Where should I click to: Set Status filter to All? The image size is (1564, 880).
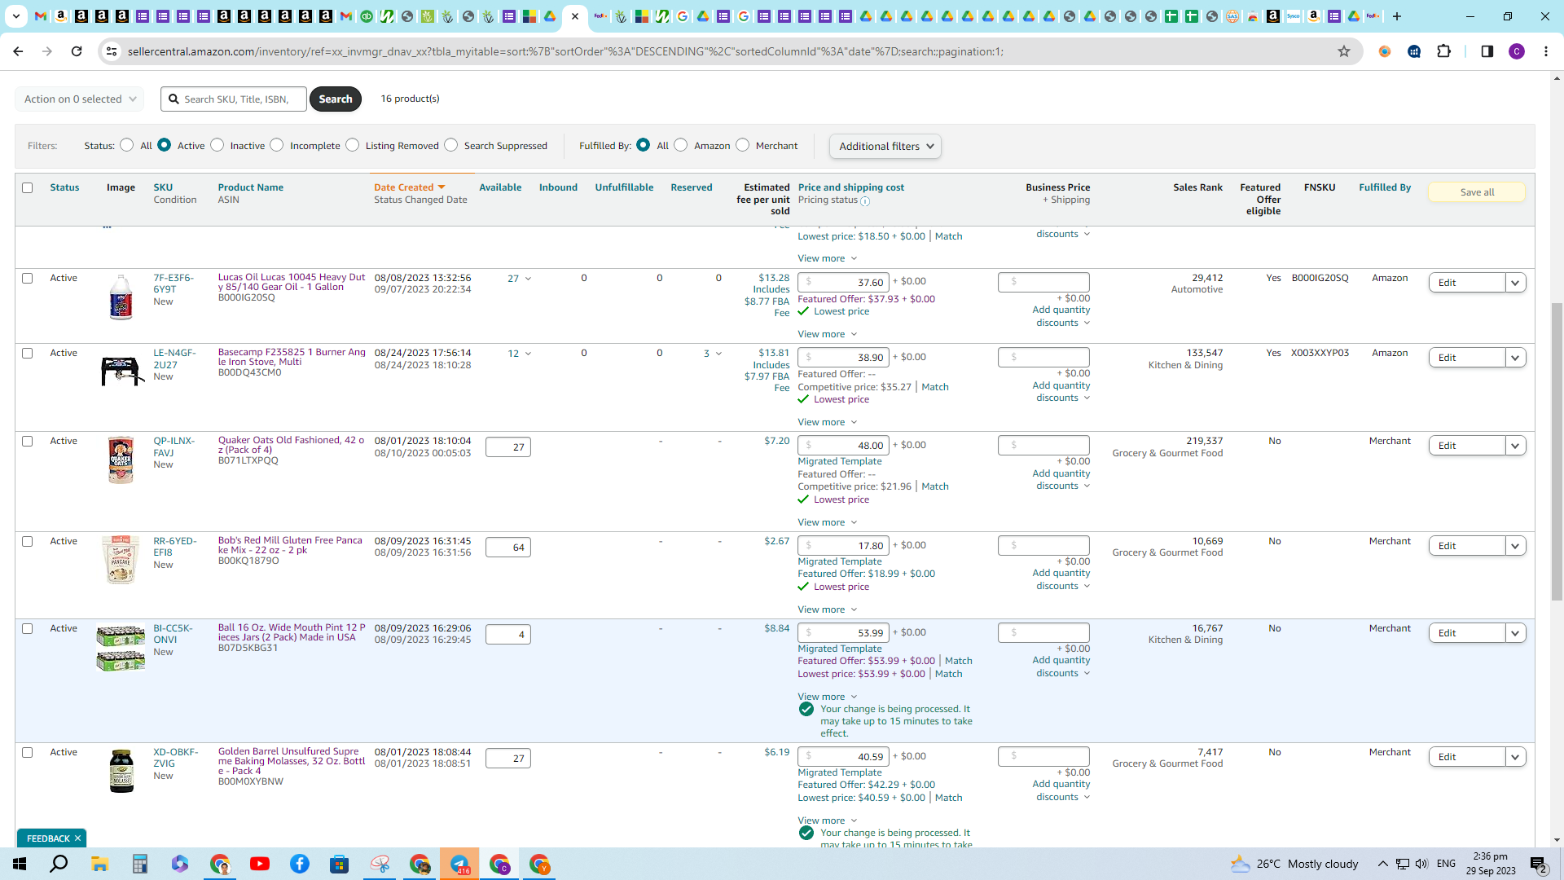coord(126,145)
